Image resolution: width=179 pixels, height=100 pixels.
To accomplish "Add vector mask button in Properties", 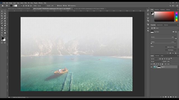I will tap(176, 32).
